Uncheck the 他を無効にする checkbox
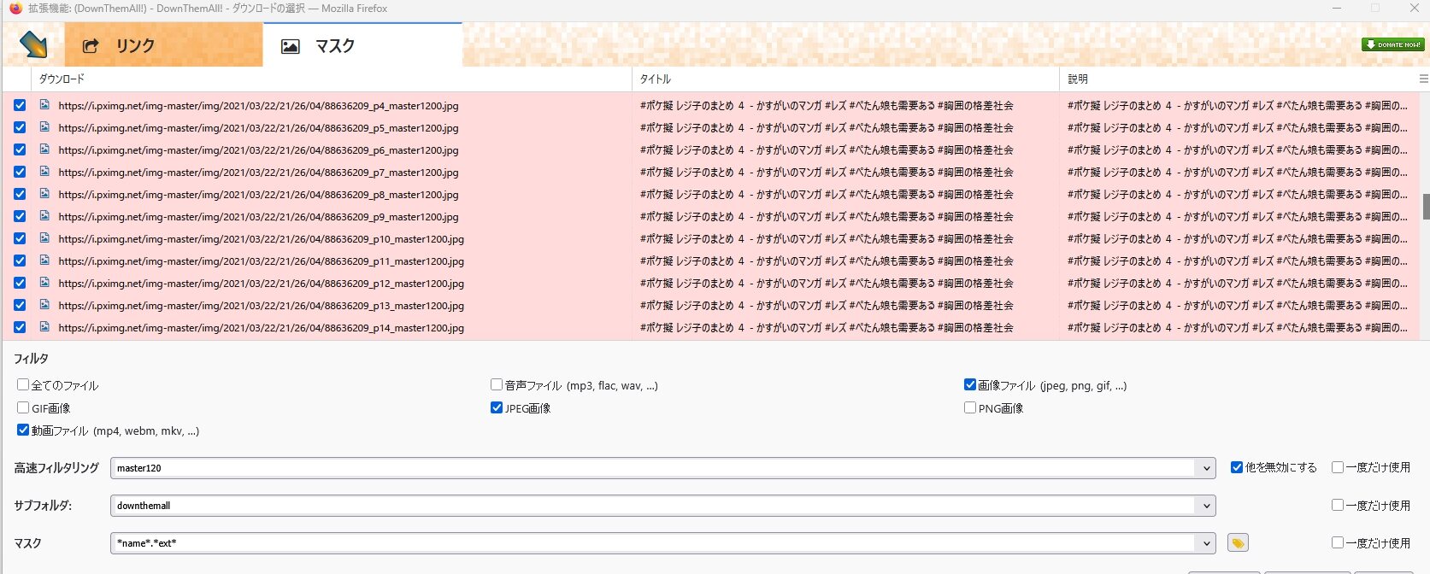Image resolution: width=1430 pixels, height=574 pixels. (1237, 467)
